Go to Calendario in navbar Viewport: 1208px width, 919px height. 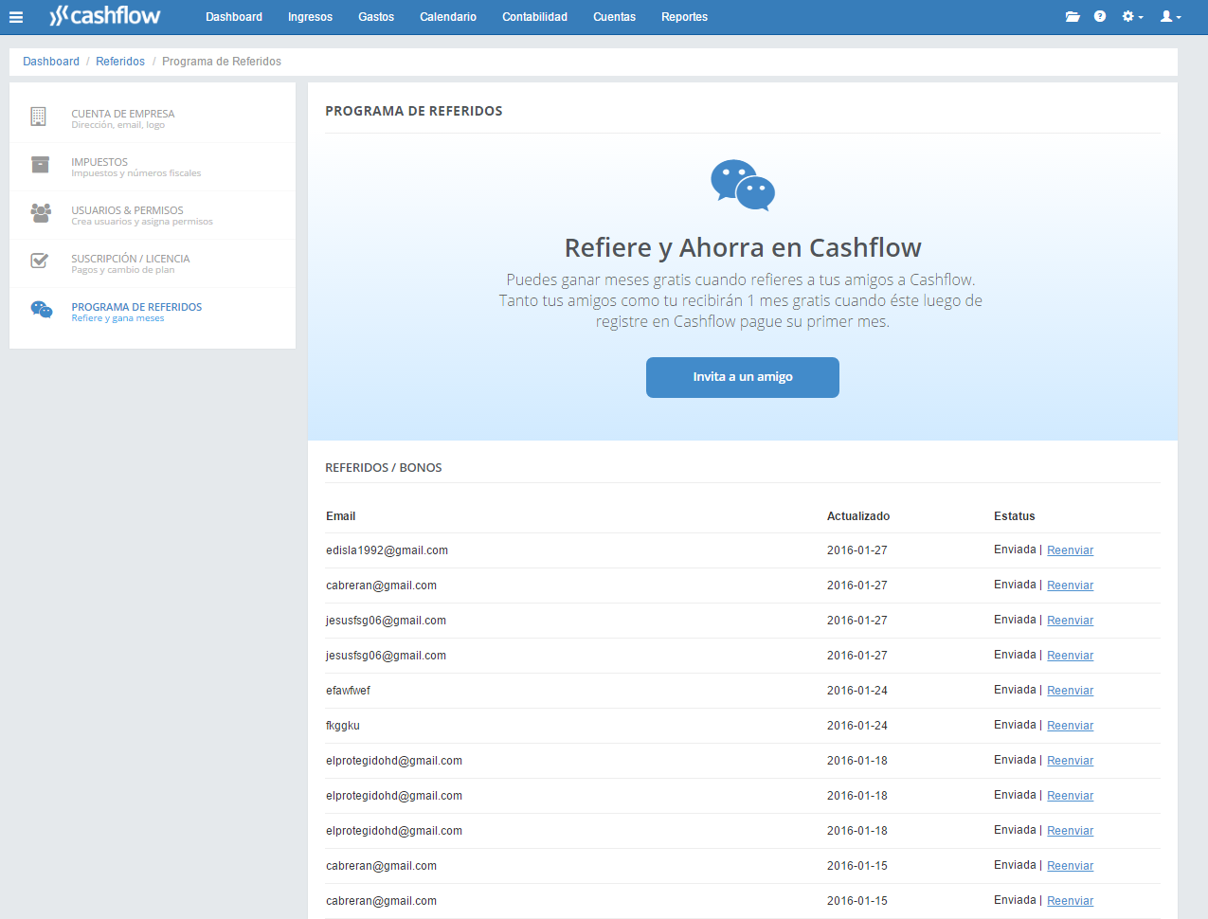448,17
